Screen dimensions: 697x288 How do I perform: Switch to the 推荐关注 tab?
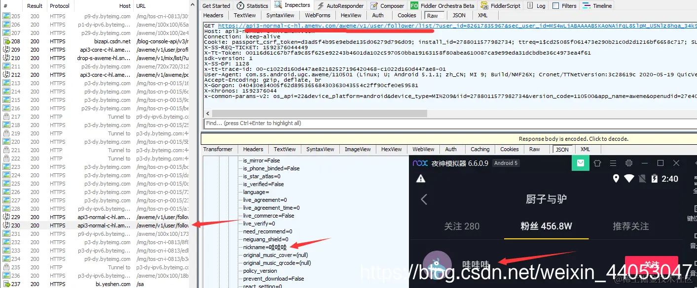click(630, 226)
